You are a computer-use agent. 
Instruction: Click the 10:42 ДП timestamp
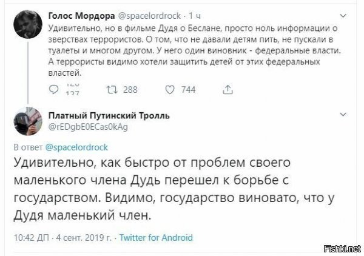(32, 238)
